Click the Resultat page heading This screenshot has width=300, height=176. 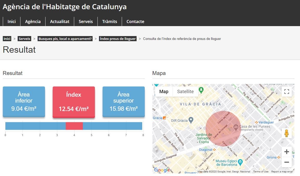pyautogui.click(x=19, y=50)
